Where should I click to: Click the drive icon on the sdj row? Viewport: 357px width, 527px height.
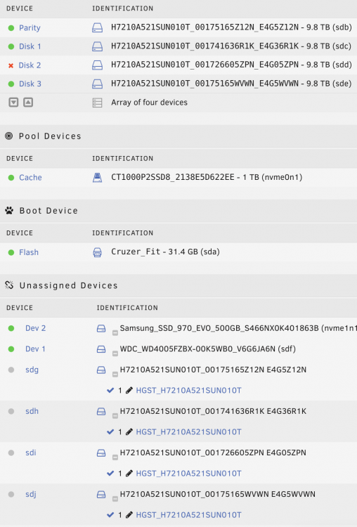[101, 495]
